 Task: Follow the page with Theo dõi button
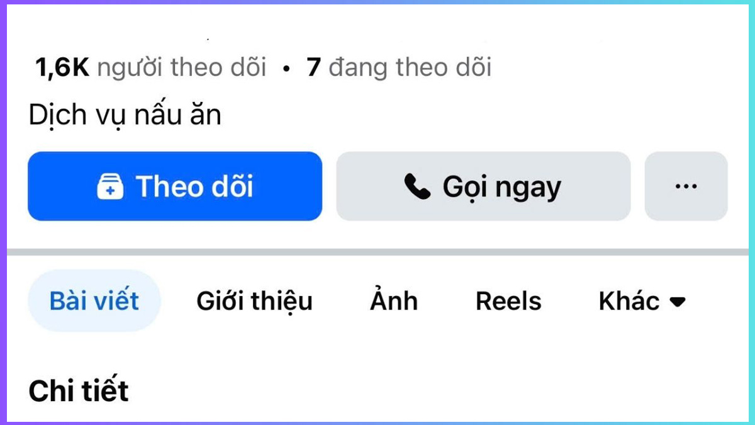pyautogui.click(x=175, y=186)
